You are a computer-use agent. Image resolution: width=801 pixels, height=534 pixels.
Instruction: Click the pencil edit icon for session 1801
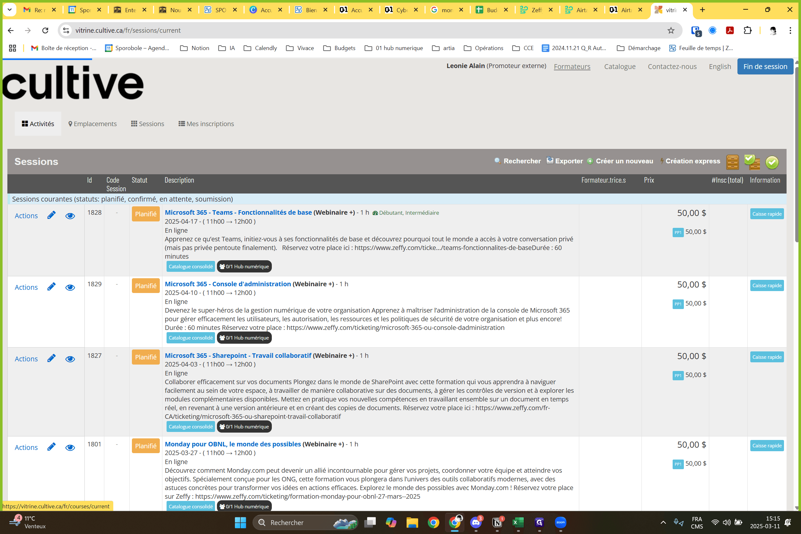tap(51, 447)
